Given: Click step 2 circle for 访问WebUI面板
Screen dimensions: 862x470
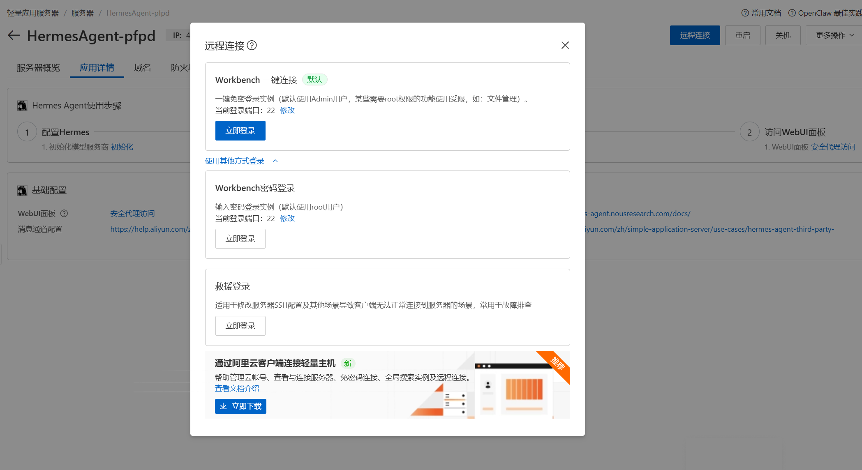Looking at the screenshot, I should [749, 132].
